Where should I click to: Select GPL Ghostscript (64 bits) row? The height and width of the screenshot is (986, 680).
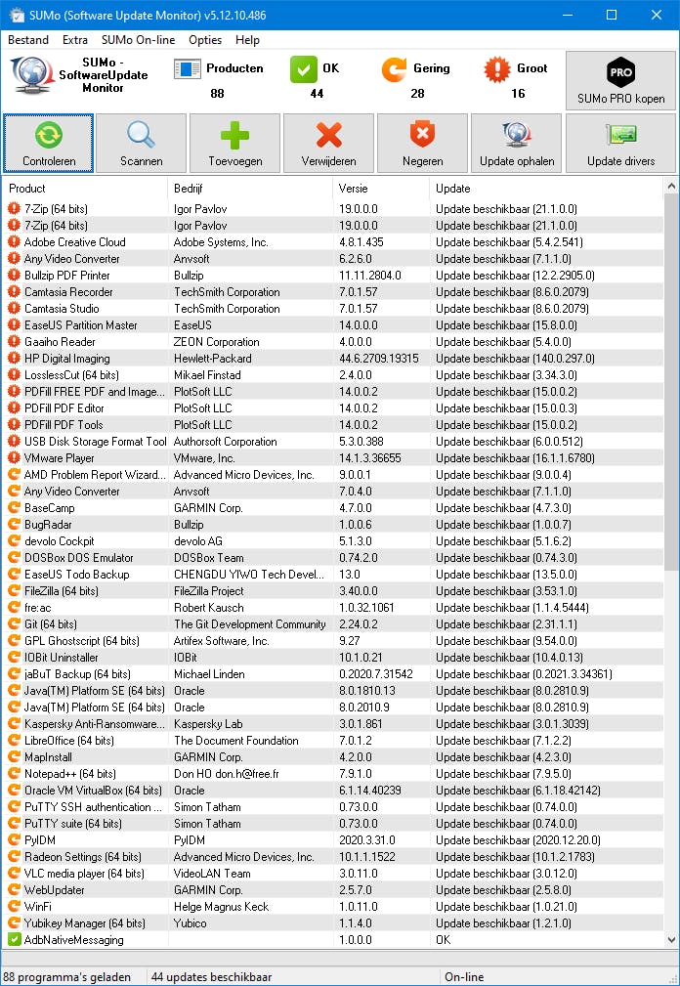332,641
